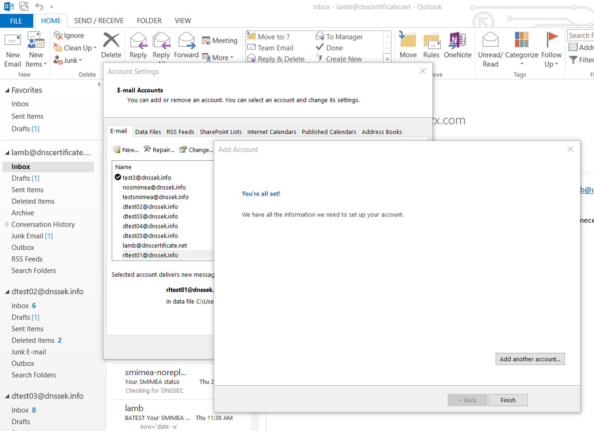Select the Team Email quick step
This screenshot has height=431, width=594.
tap(270, 48)
